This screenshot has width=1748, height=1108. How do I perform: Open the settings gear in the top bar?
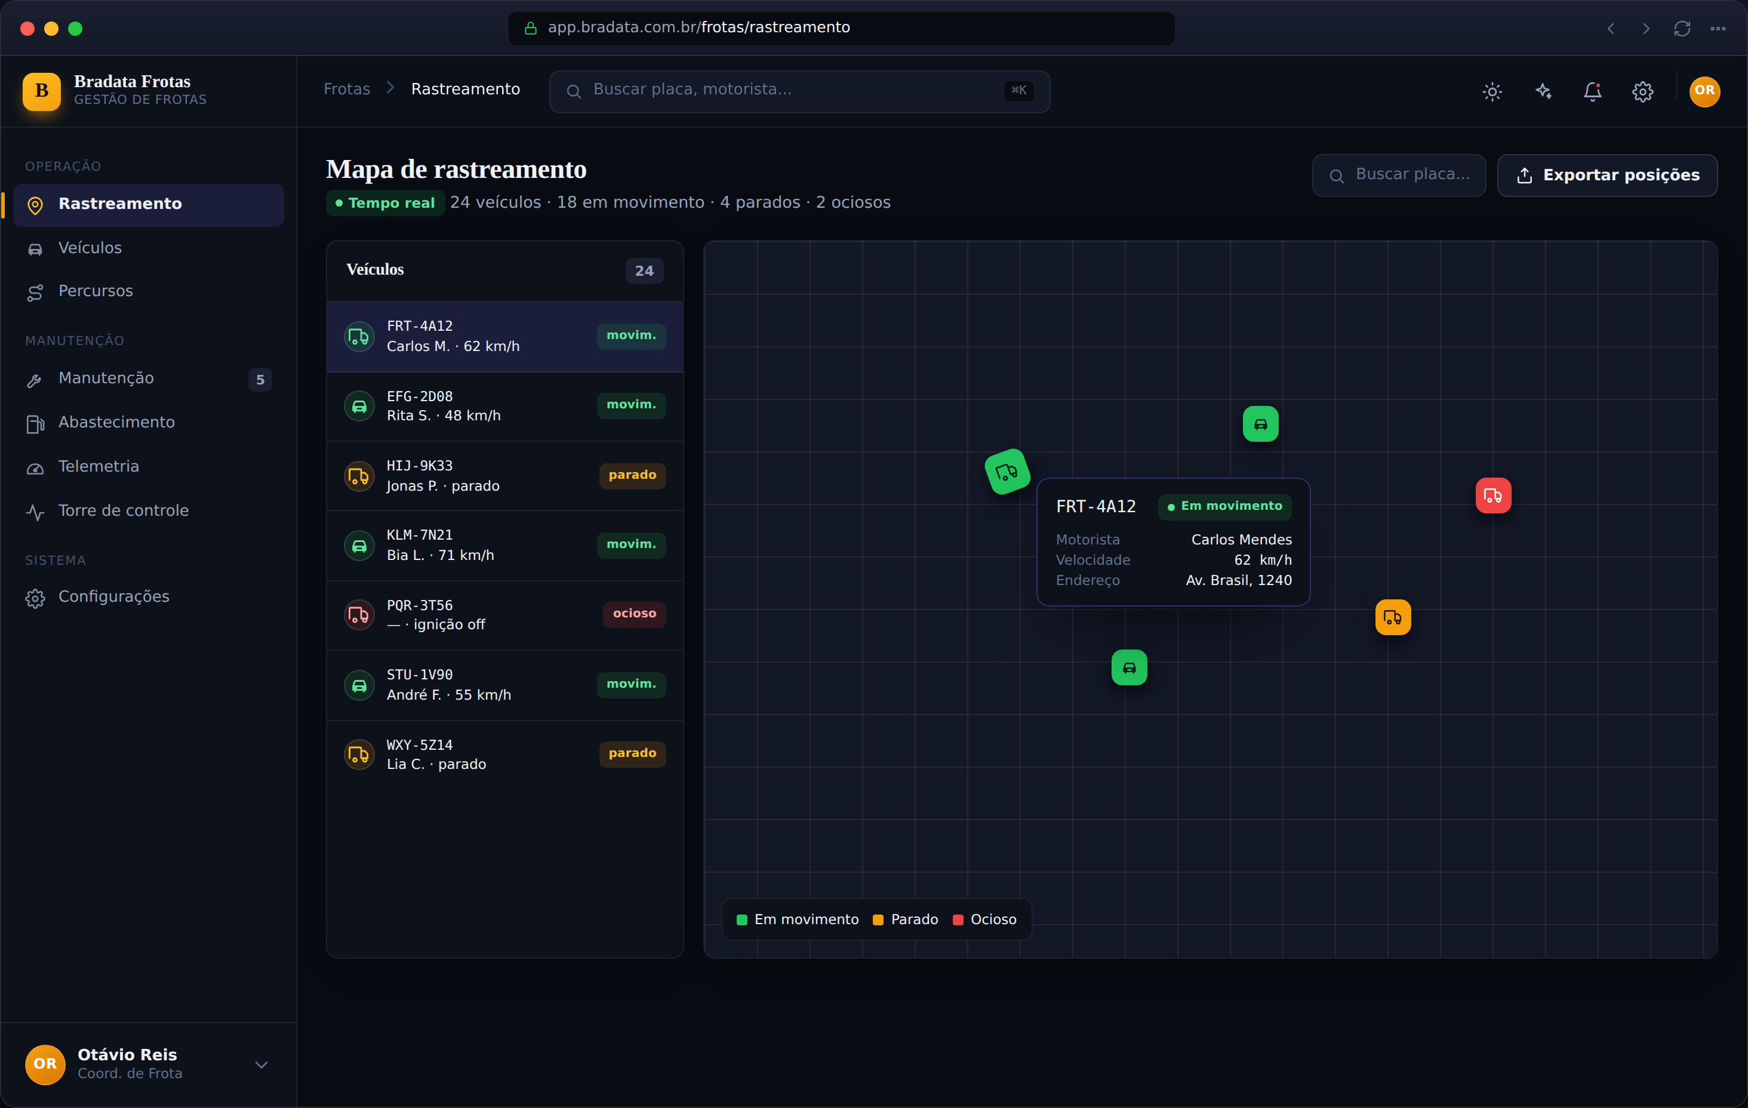point(1643,91)
